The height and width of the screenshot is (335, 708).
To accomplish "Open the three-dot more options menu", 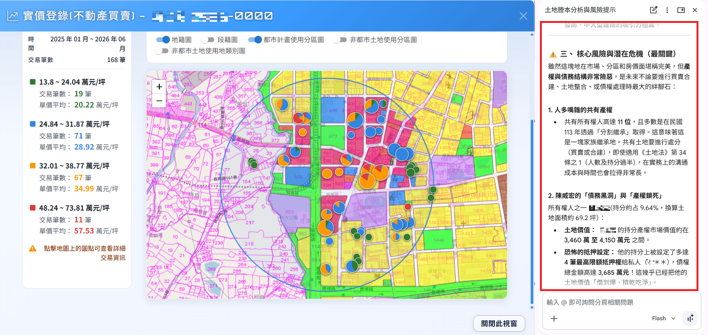I will (667, 10).
